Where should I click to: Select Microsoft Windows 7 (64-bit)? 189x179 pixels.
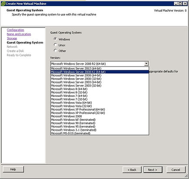pyautogui.click(x=99, y=96)
